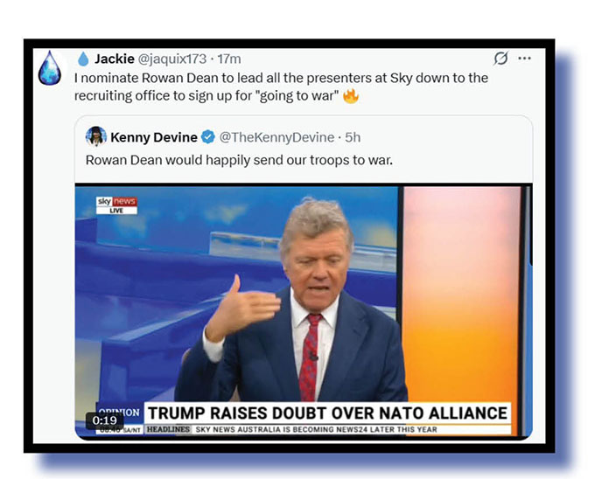Viewport: 595px width, 479px height.
Task: Click the 17m timestamp
Action: tap(229, 59)
